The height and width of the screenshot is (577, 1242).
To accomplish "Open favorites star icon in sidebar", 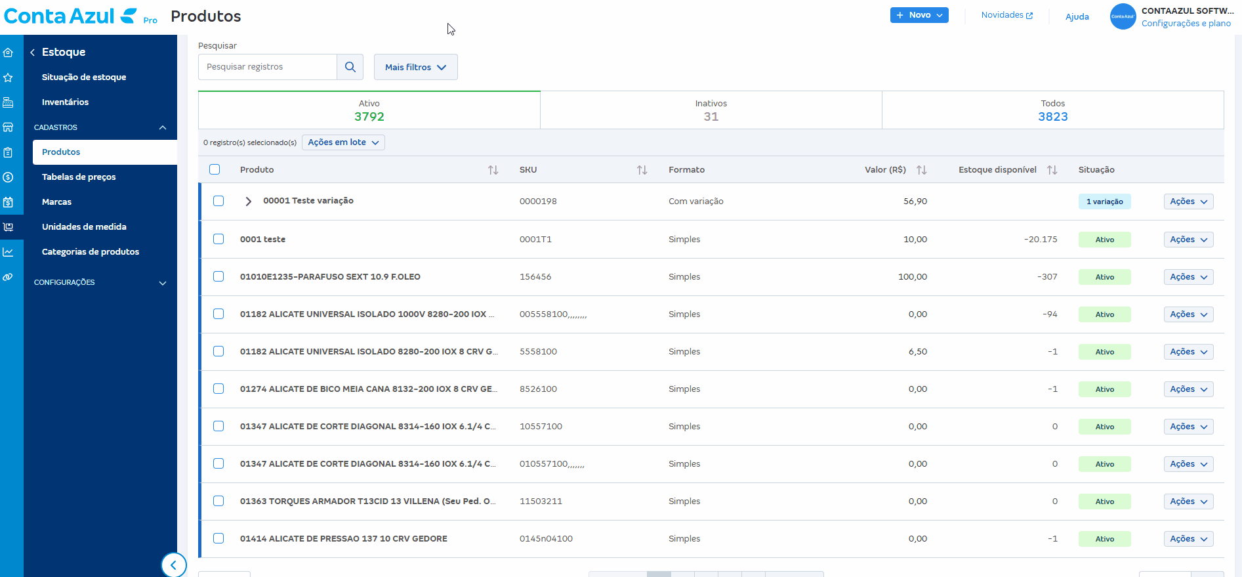I will coord(8,77).
